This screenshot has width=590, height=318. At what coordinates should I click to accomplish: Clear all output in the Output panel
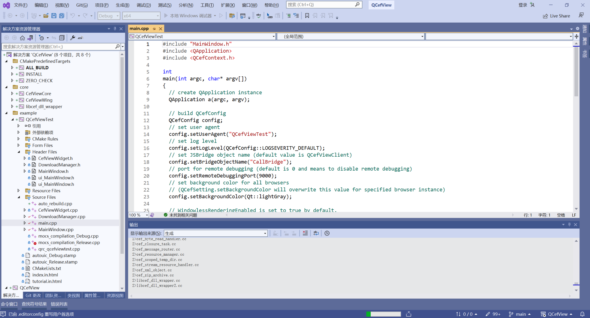point(305,233)
